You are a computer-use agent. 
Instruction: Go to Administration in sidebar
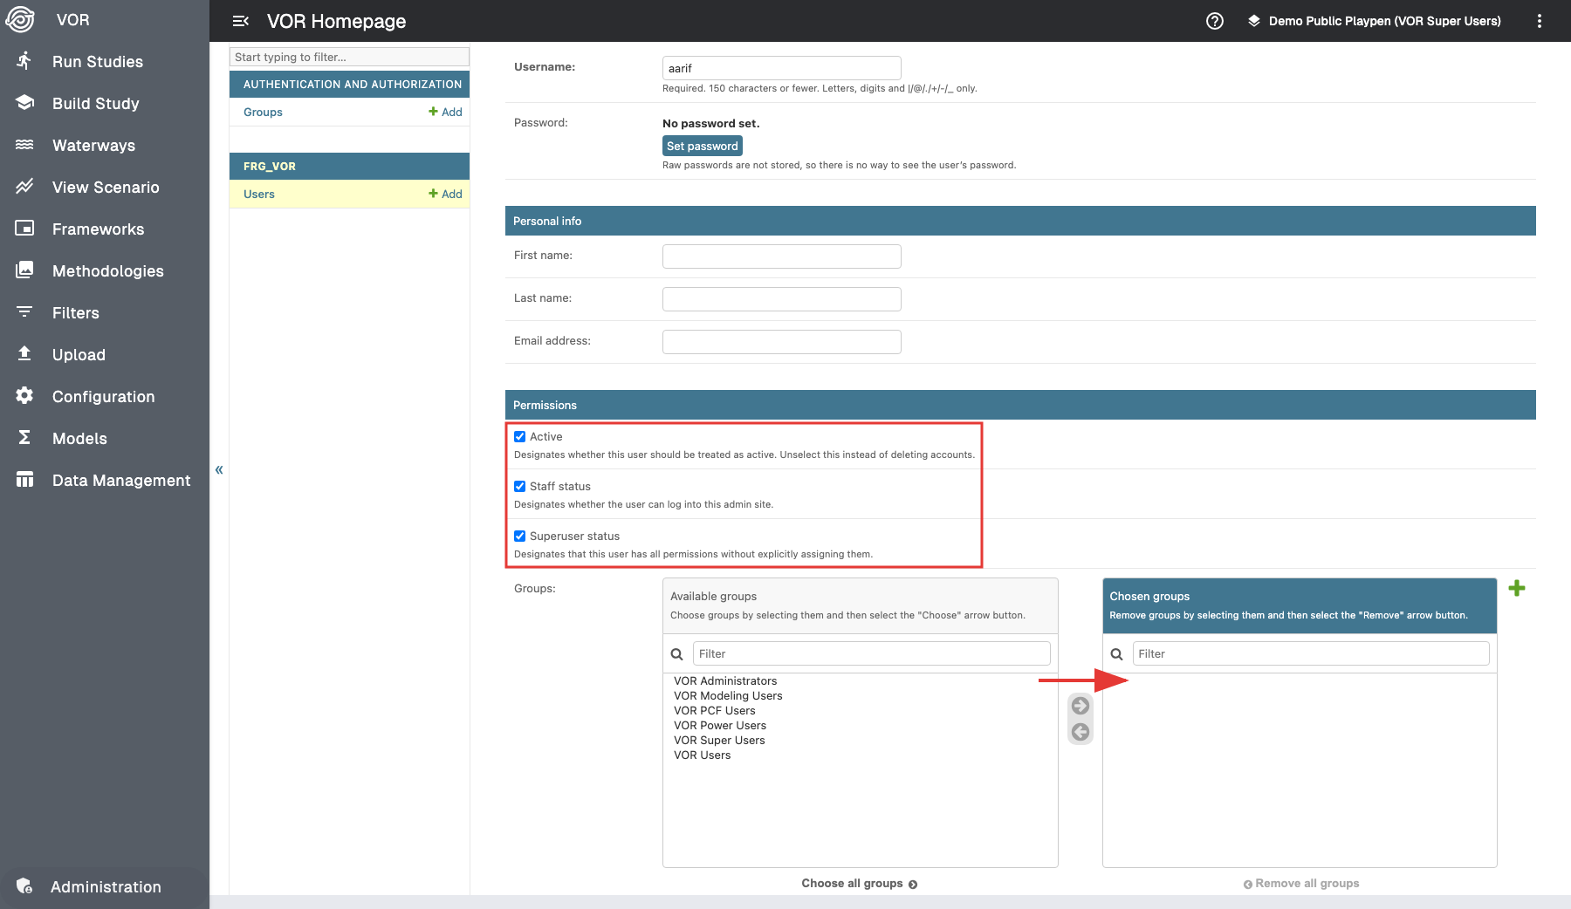[x=105, y=887]
